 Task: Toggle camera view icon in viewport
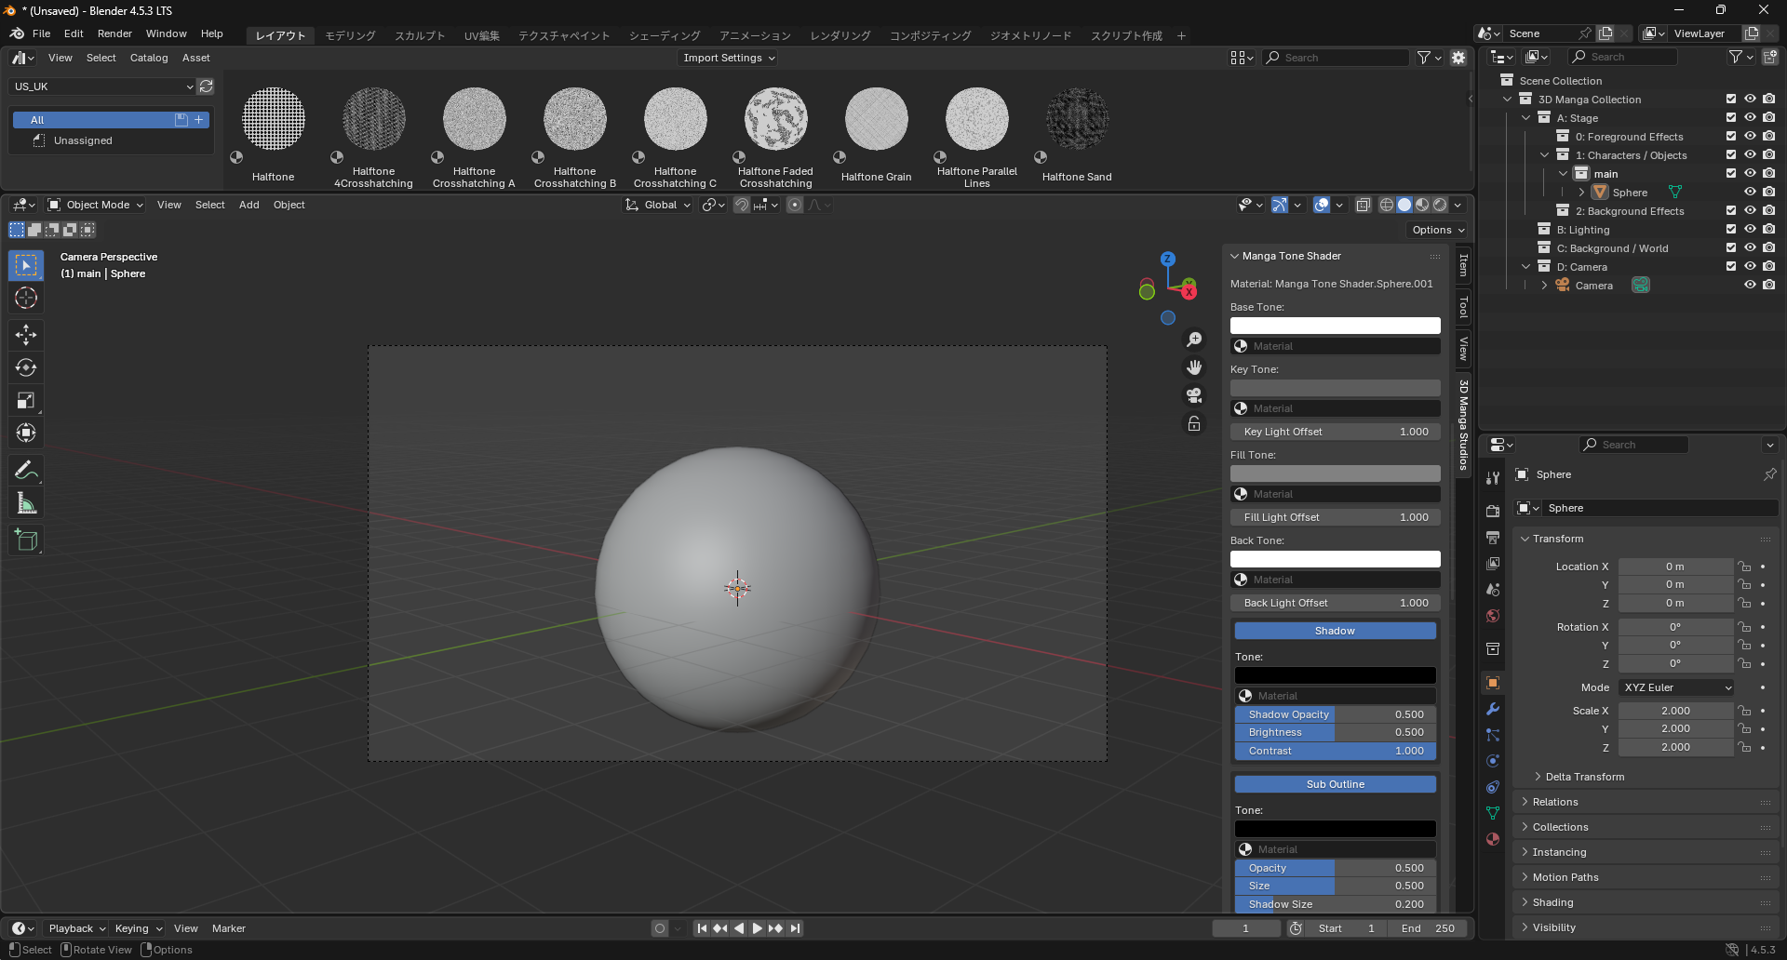[x=1194, y=395]
